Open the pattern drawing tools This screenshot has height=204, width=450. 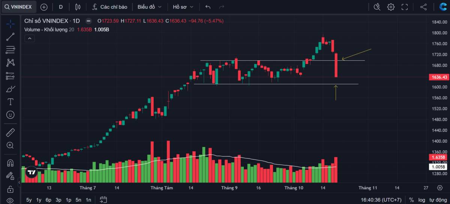coord(10,63)
